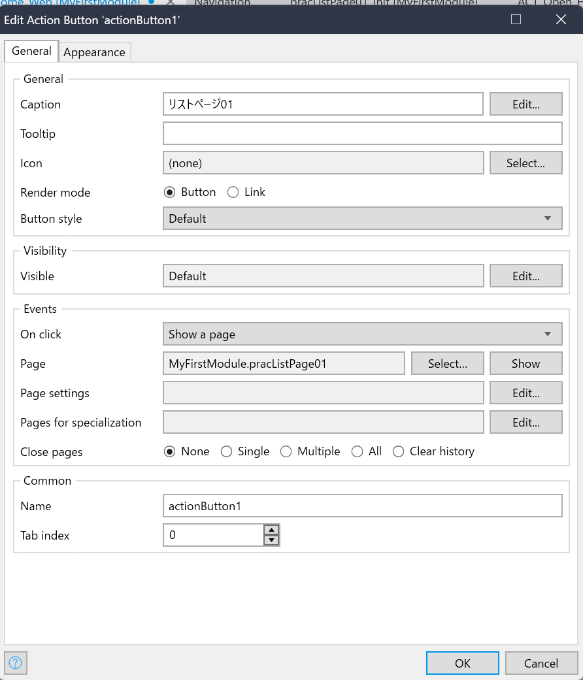Click the help question mark icon
The image size is (583, 680).
click(16, 663)
